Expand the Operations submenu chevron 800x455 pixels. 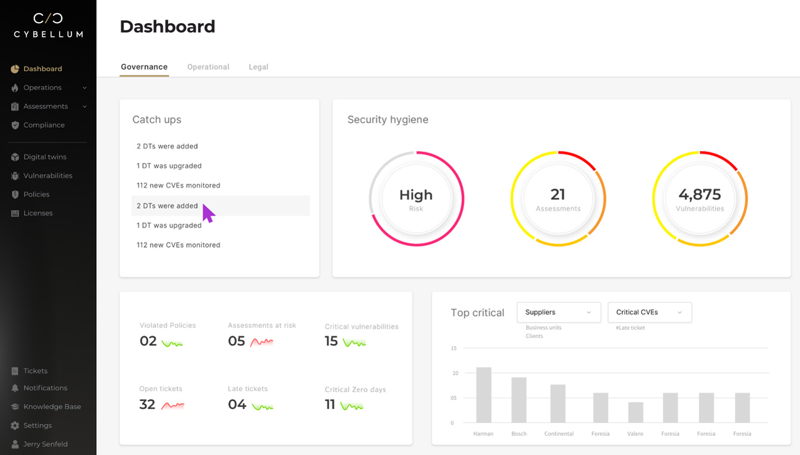coord(84,88)
